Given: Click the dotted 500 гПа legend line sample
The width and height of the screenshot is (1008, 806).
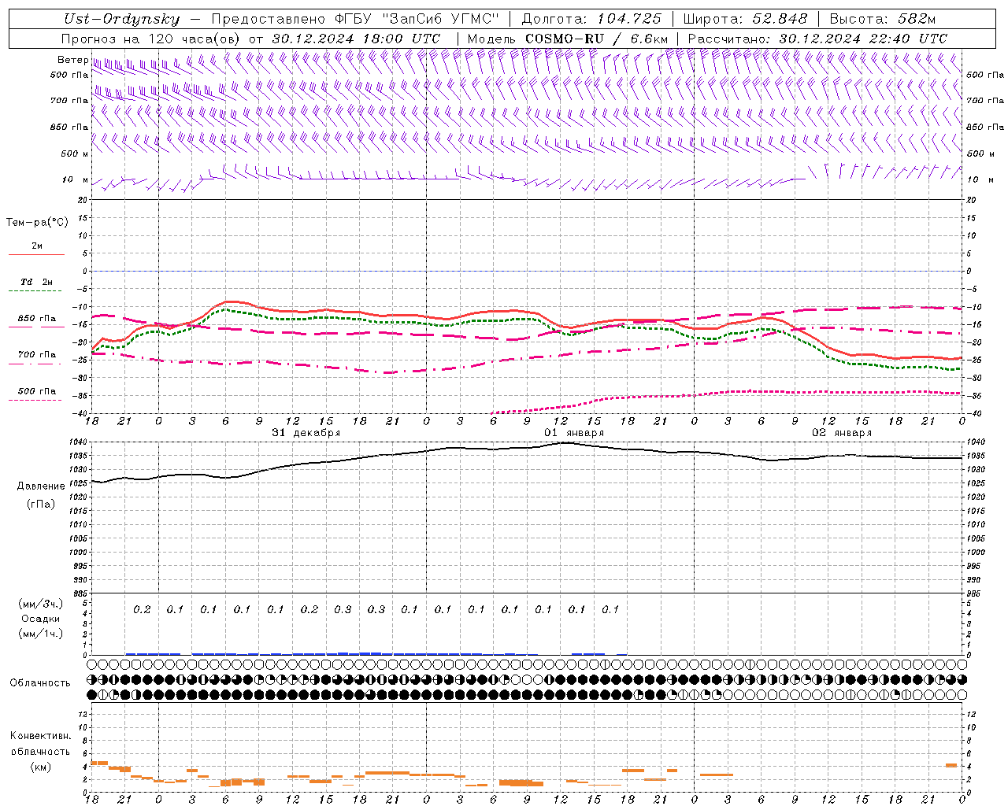Looking at the screenshot, I should pos(35,401).
